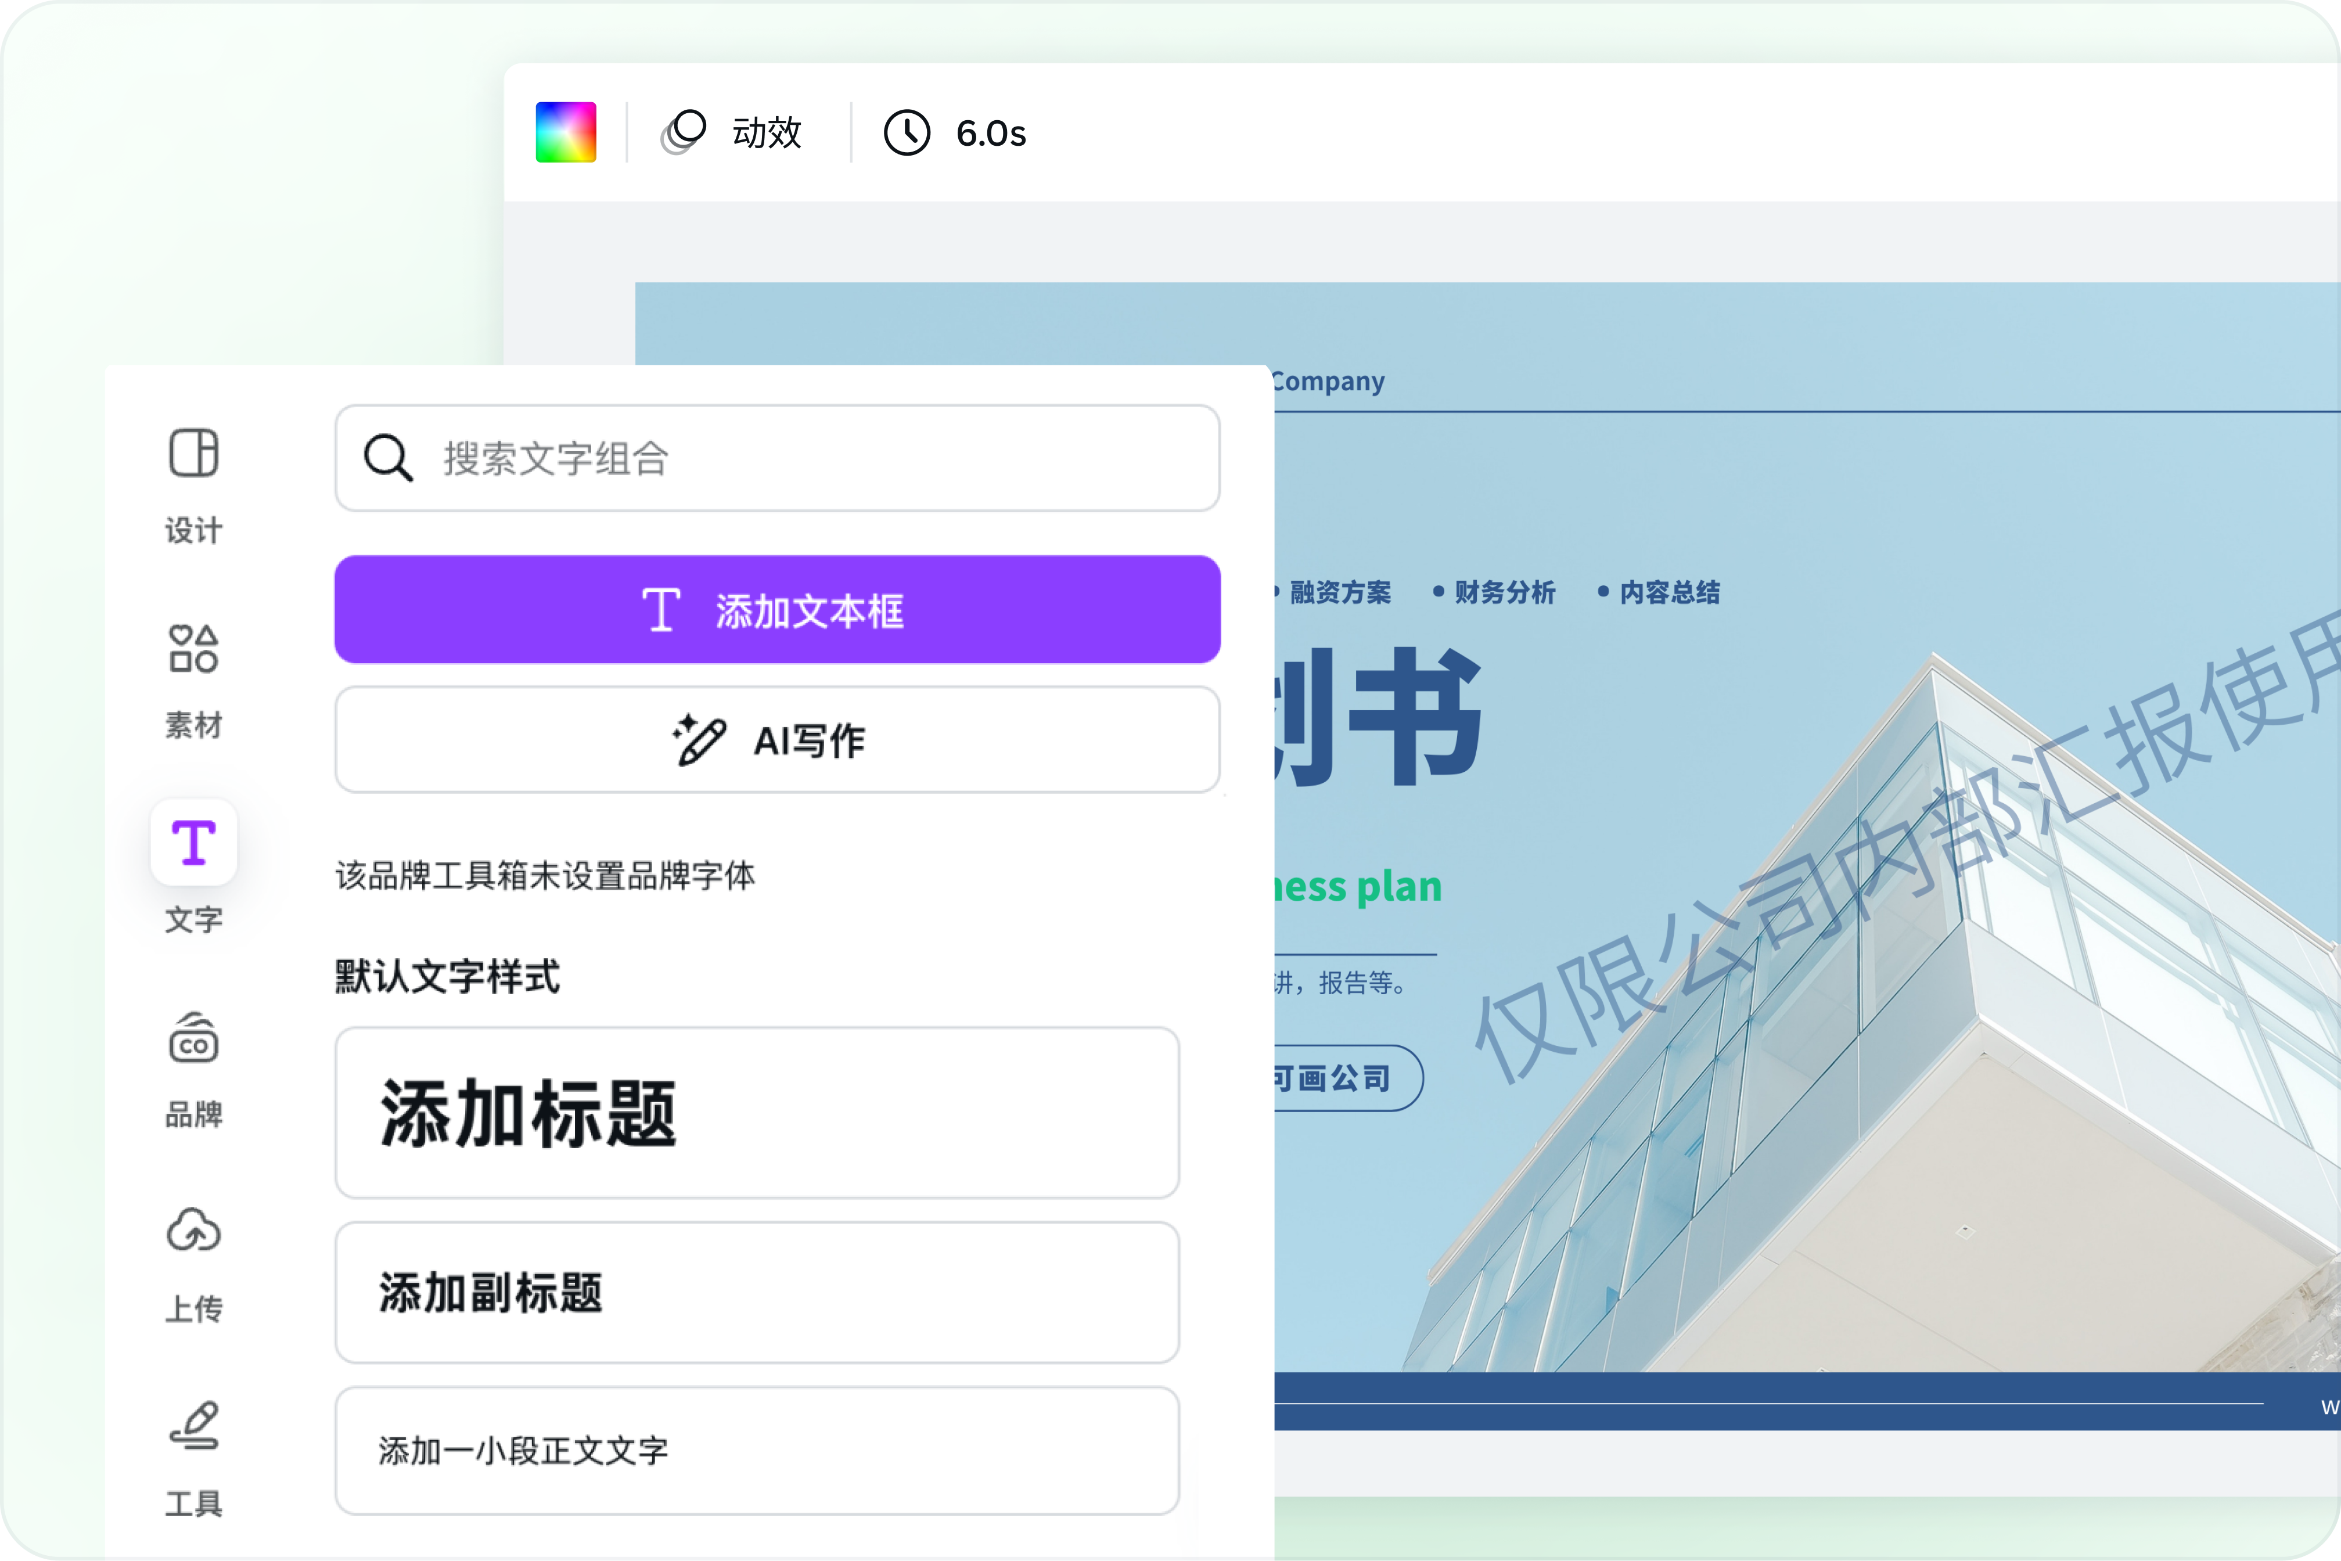Open the 上传 upload cloud icon
2341x1561 pixels.
tap(194, 1231)
